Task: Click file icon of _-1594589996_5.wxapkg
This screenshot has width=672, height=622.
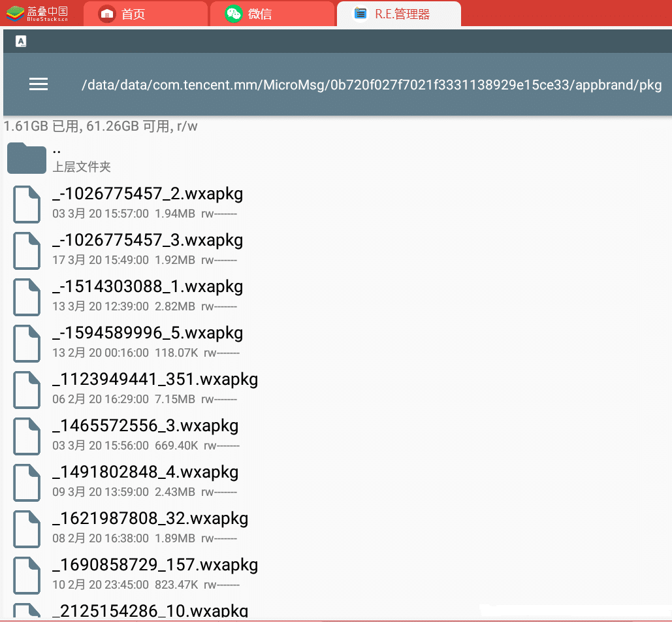Action: coord(27,344)
